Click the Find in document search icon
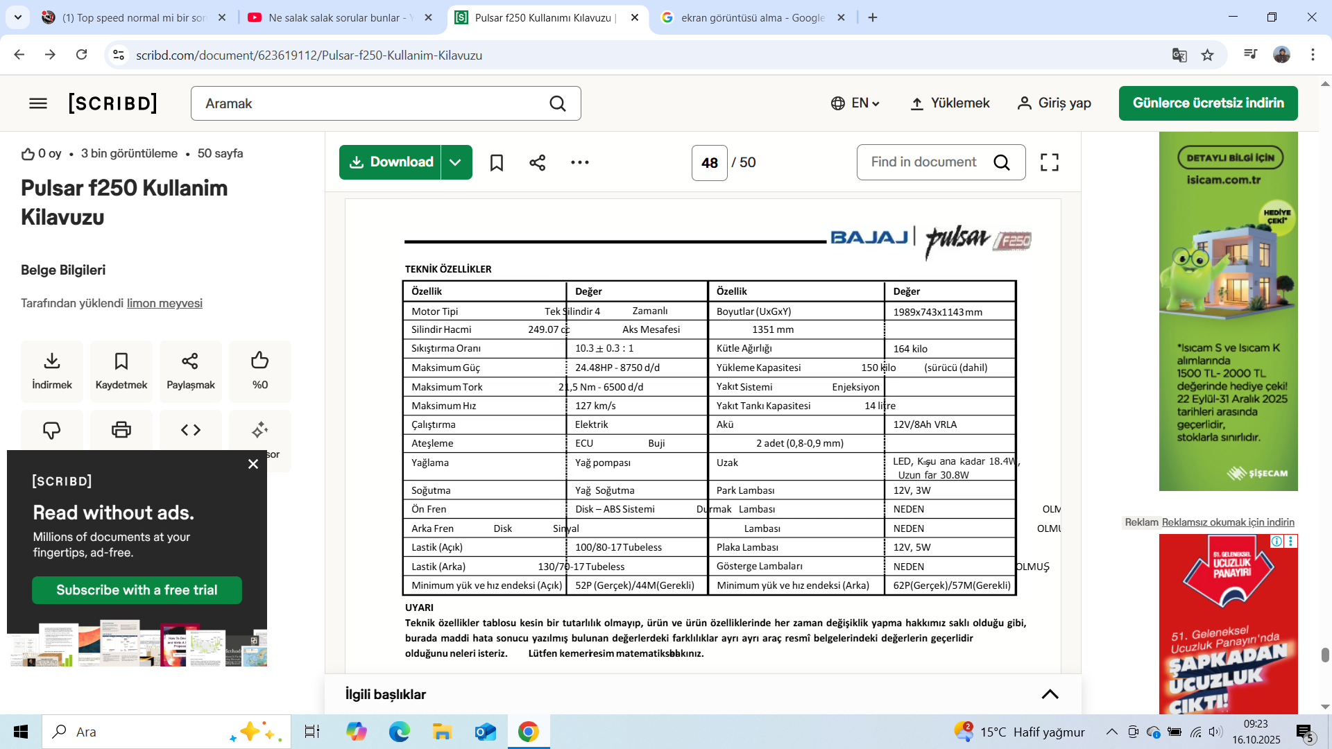 1002,162
